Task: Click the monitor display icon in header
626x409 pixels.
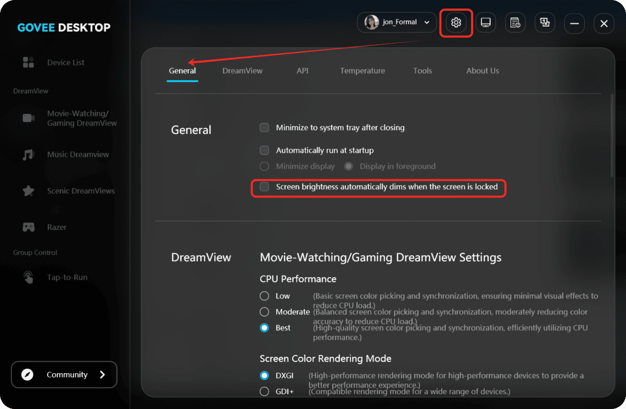Action: pos(486,23)
